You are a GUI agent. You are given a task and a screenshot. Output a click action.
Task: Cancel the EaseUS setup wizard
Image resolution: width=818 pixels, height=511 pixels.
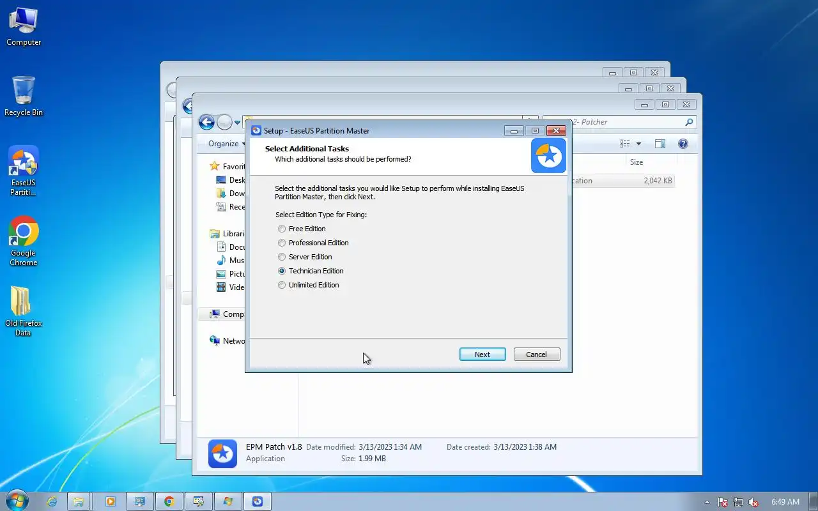point(537,355)
